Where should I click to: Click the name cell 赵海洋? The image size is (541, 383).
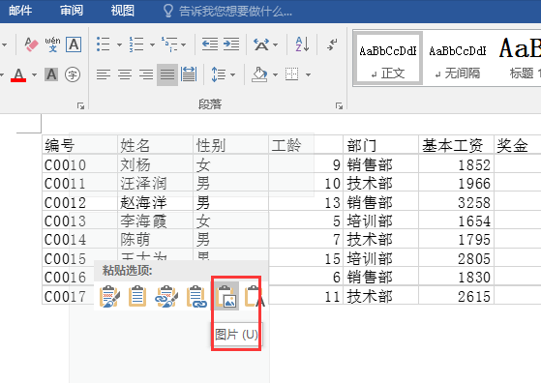(155, 202)
